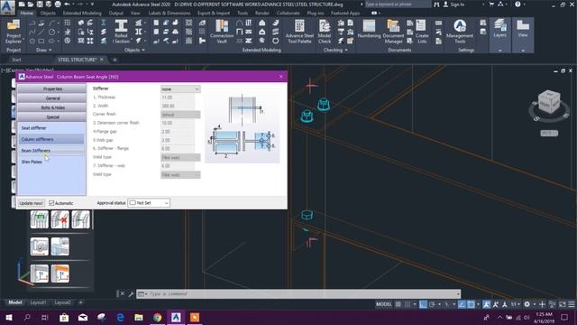Click the tool palette icon with red X
The height and width of the screenshot is (325, 577).
click(60, 219)
